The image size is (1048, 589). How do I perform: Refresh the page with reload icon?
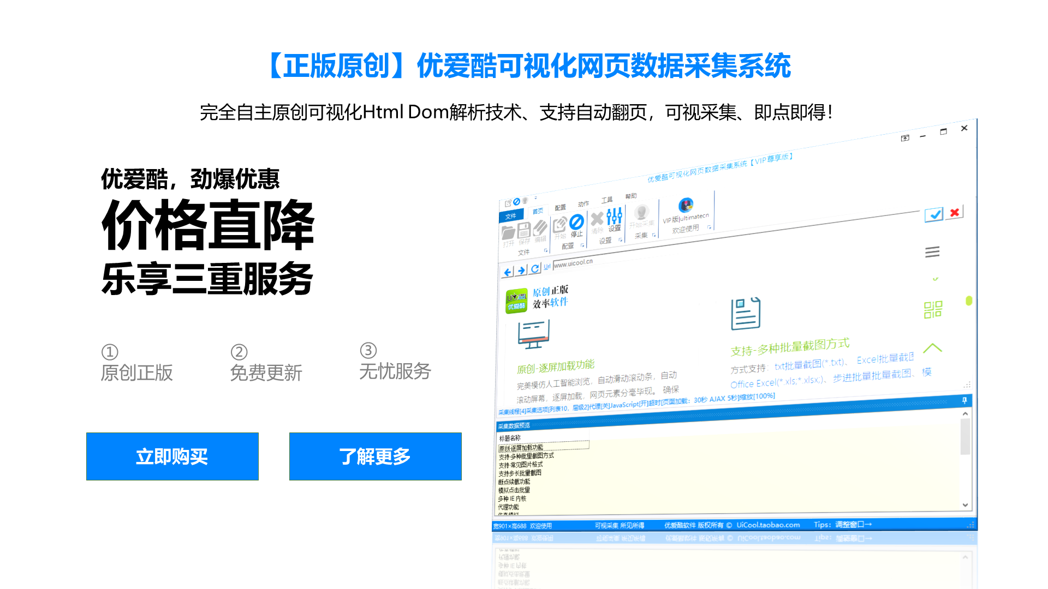pos(535,268)
